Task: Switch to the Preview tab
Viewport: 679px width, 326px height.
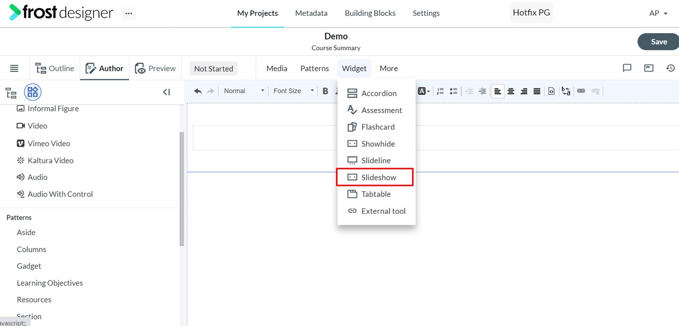Action: (156, 68)
